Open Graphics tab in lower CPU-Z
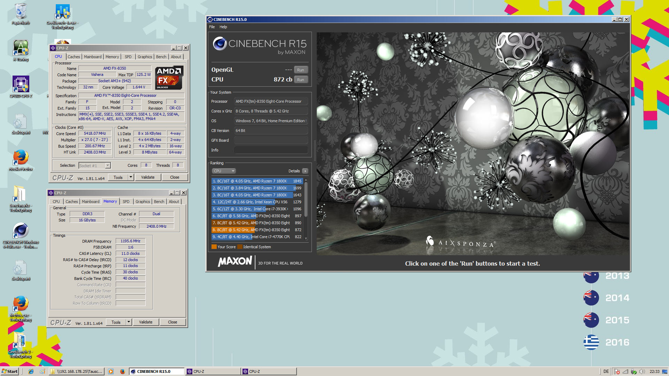 [143, 202]
